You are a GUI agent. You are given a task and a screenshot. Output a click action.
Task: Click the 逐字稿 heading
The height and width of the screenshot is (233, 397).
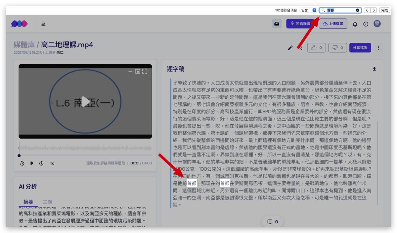176,69
